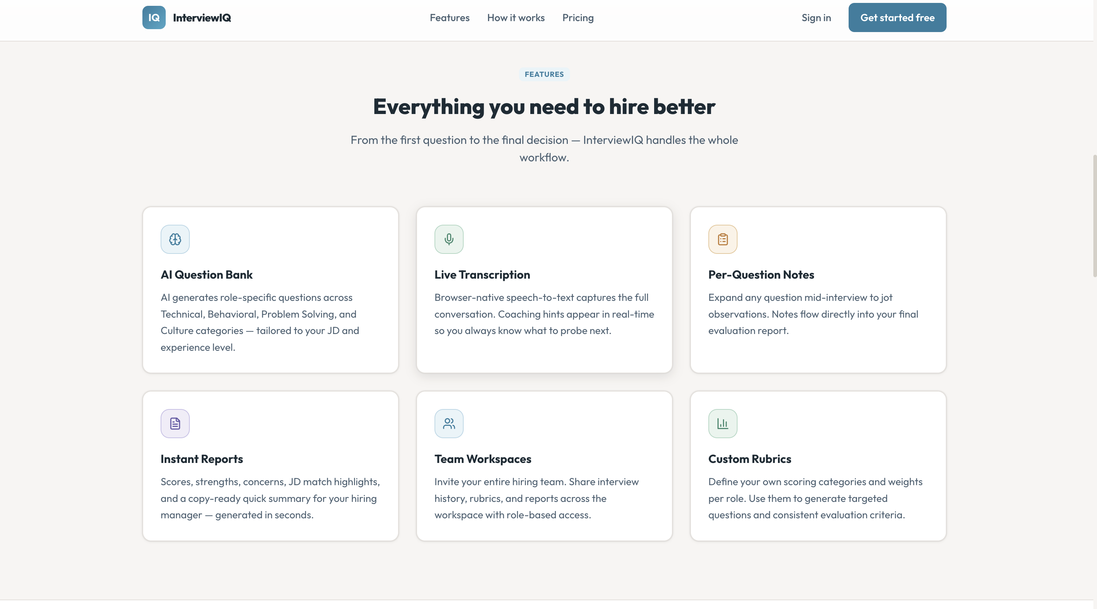Image resolution: width=1097 pixels, height=609 pixels.
Task: Open the Features nav link
Action: [x=449, y=17]
